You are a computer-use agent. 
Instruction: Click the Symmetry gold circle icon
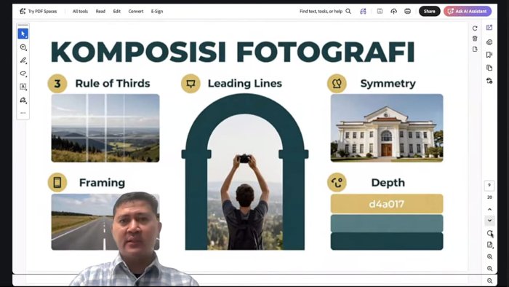point(337,84)
